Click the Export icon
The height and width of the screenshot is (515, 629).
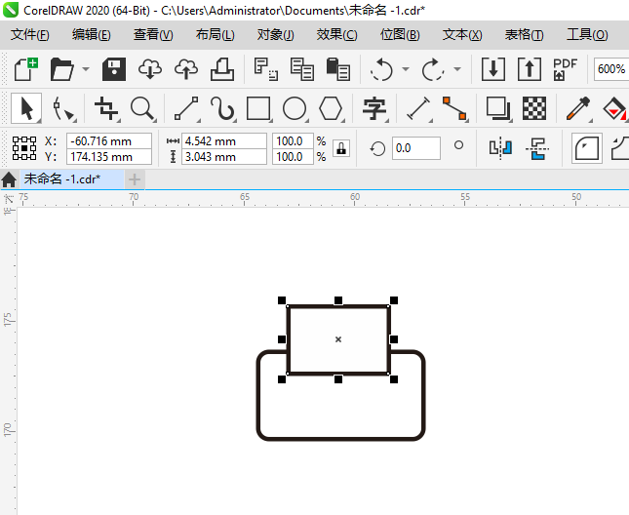(x=530, y=69)
